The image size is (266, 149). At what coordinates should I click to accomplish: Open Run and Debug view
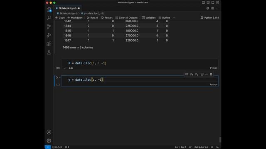click(x=49, y=35)
